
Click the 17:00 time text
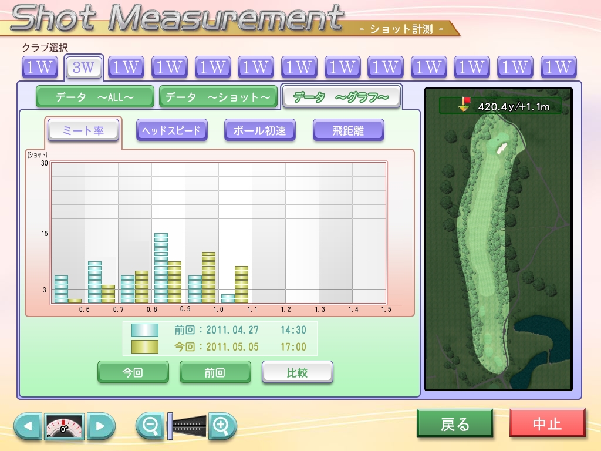(x=293, y=346)
